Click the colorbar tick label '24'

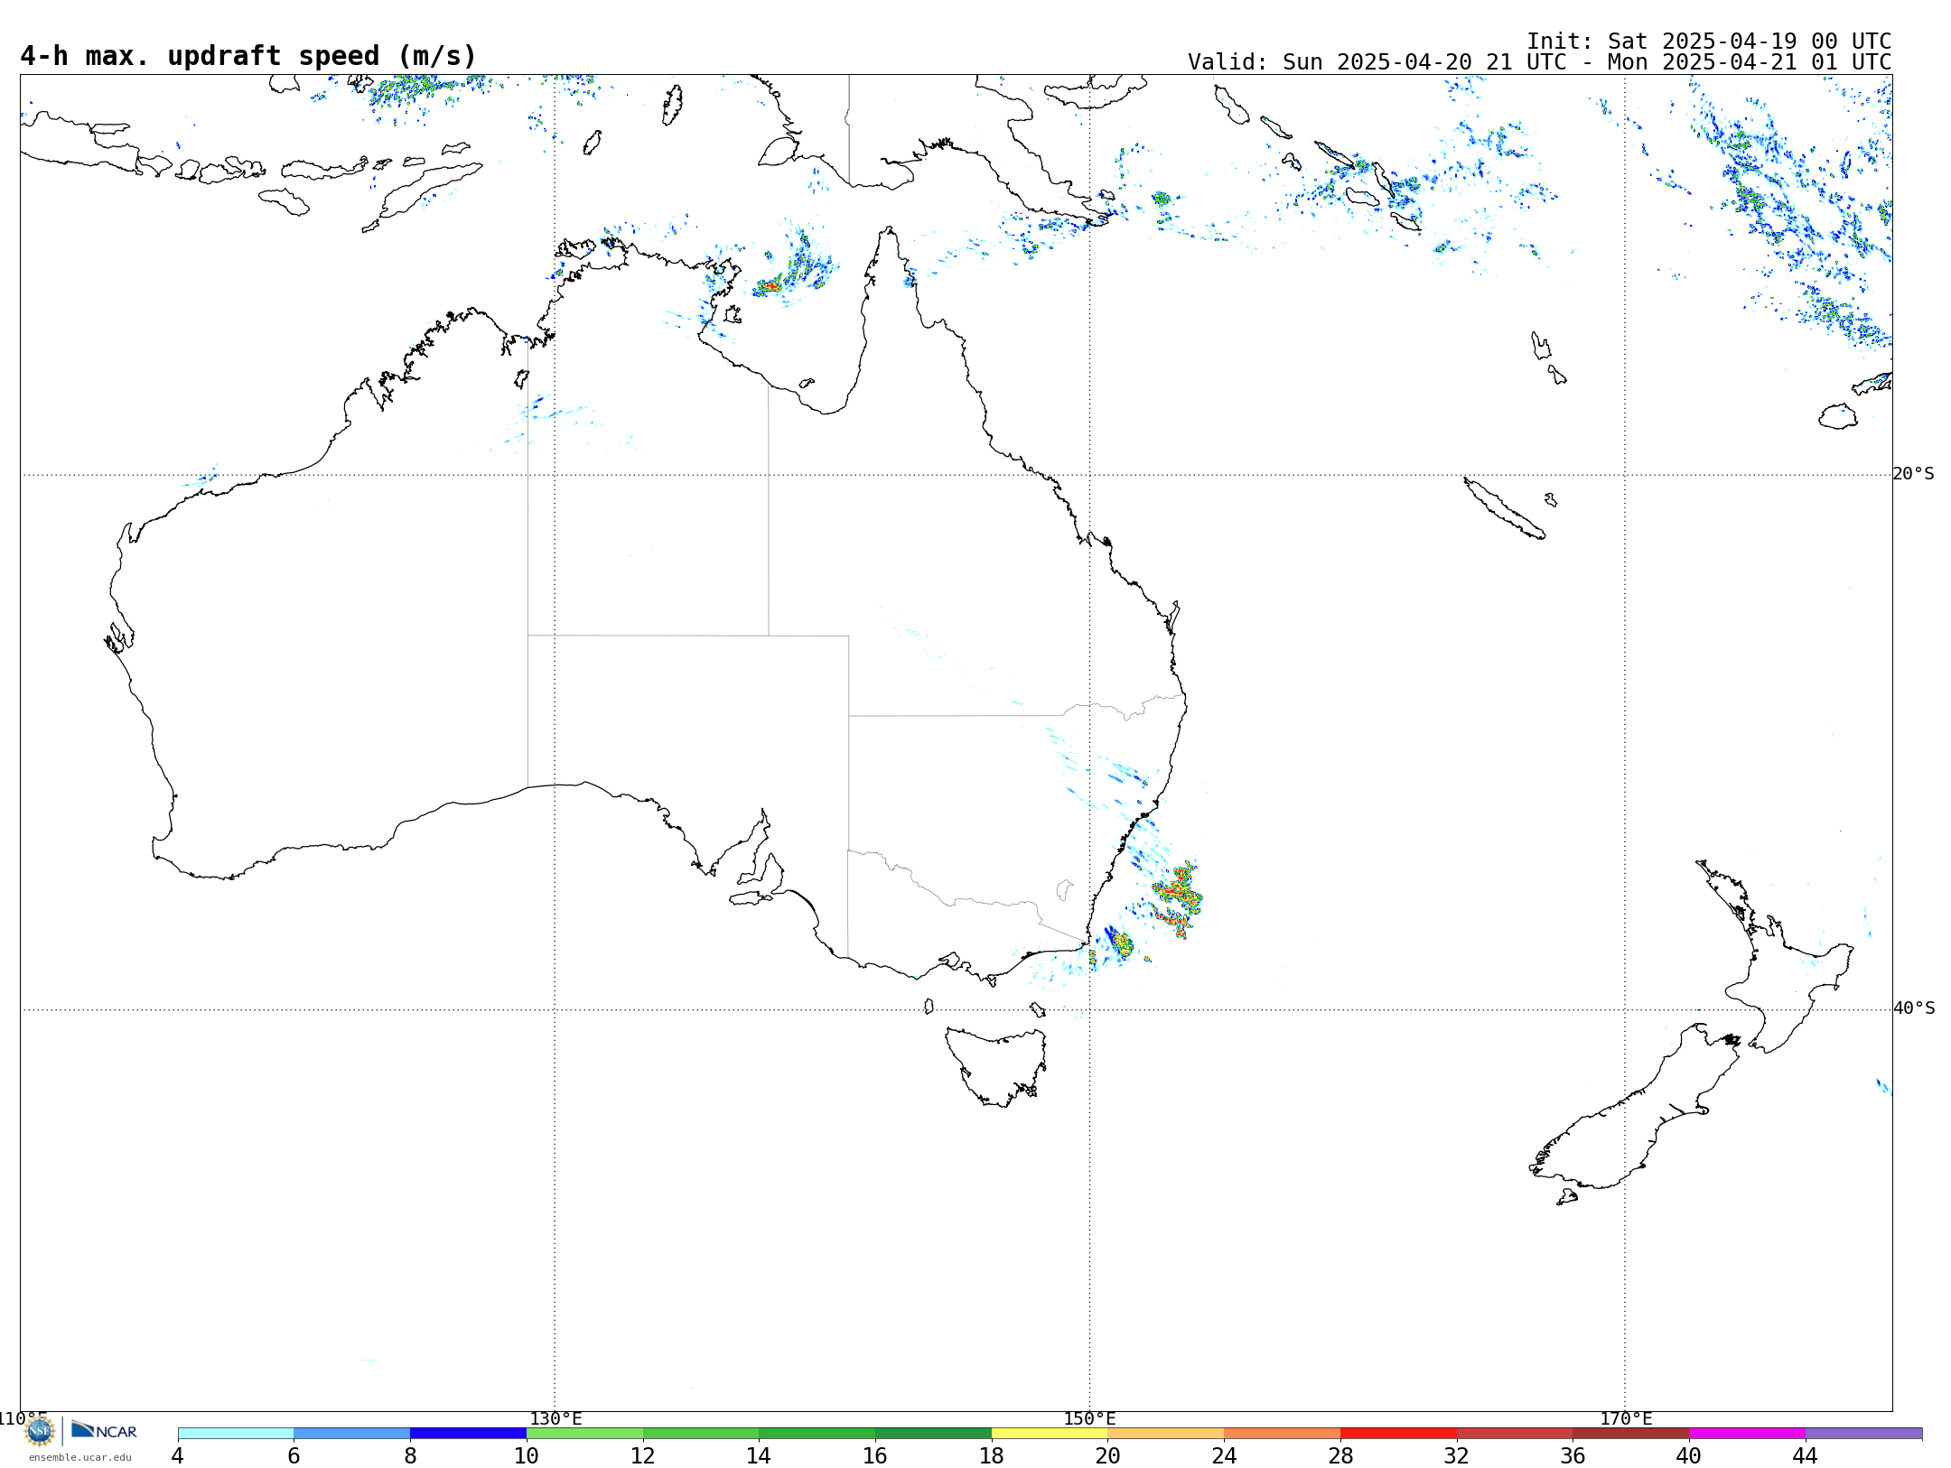[1224, 1456]
